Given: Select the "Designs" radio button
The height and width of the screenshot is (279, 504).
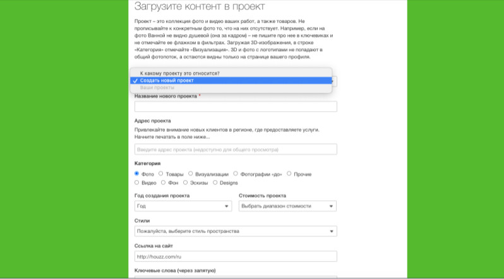Looking at the screenshot, I should [215, 182].
